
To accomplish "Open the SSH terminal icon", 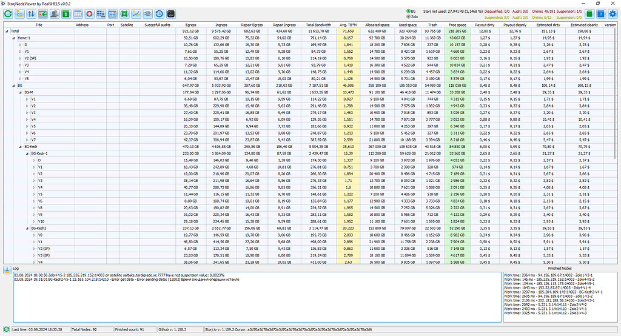I will 172,13.
